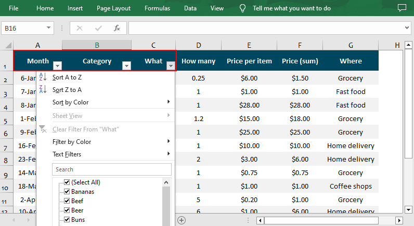The width and height of the screenshot is (414, 226).
Task: Click the How many header cell
Action: pos(198,61)
